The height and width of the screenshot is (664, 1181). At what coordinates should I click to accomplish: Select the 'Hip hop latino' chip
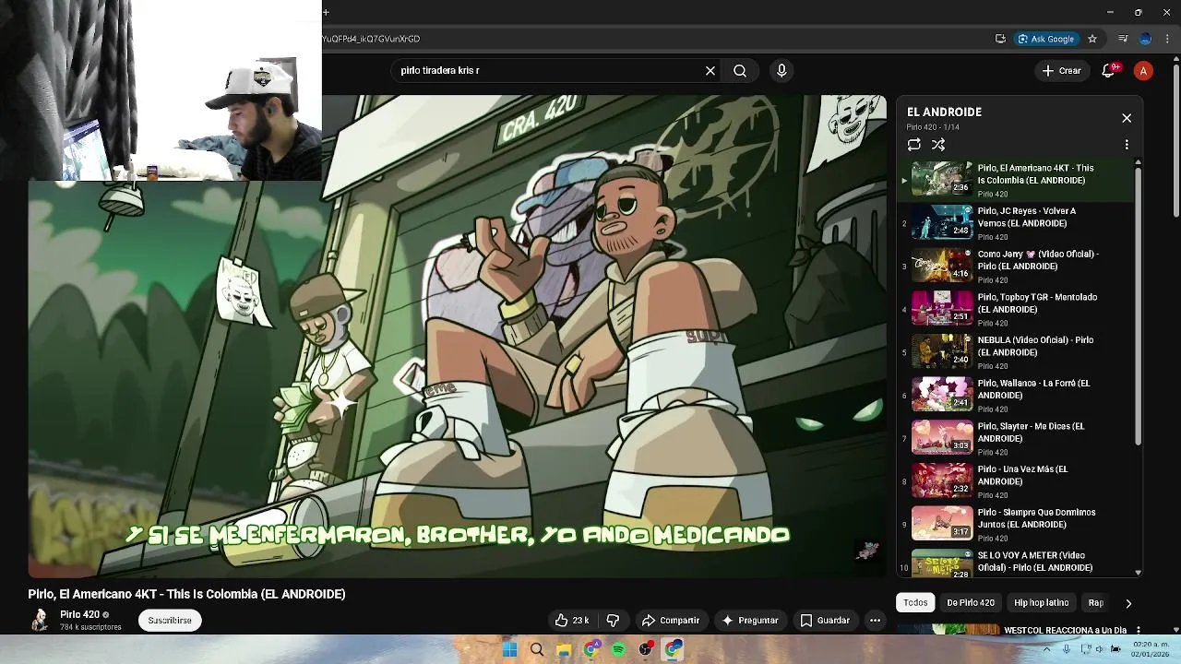point(1041,602)
